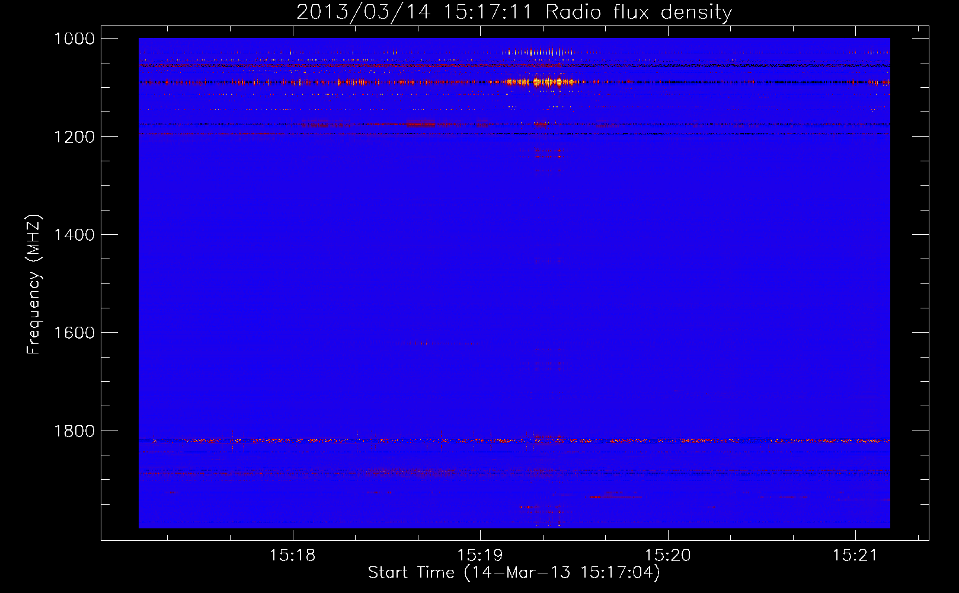Click the 1600 frequency tick label
The width and height of the screenshot is (959, 593).
[74, 333]
